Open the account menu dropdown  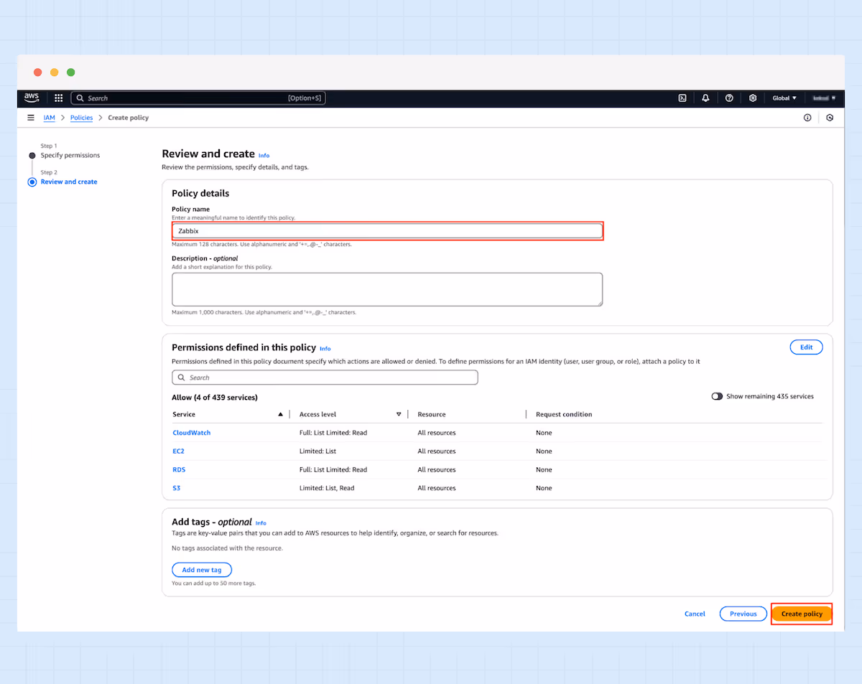click(x=823, y=98)
